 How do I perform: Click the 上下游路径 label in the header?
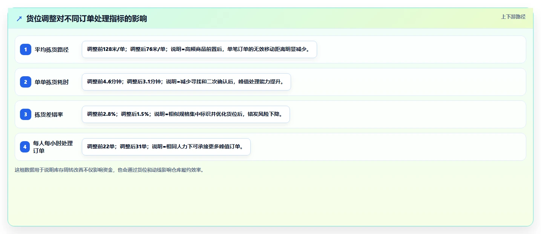[513, 17]
